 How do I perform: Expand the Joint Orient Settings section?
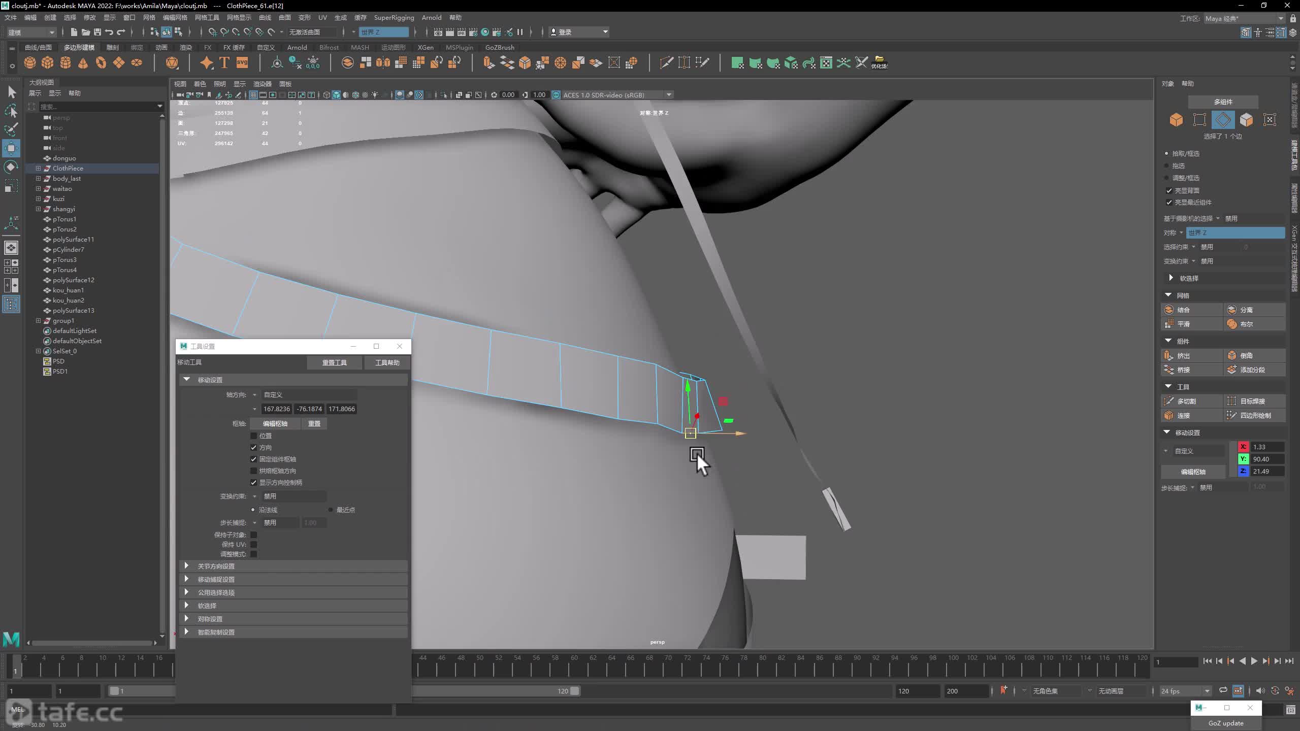coord(186,566)
